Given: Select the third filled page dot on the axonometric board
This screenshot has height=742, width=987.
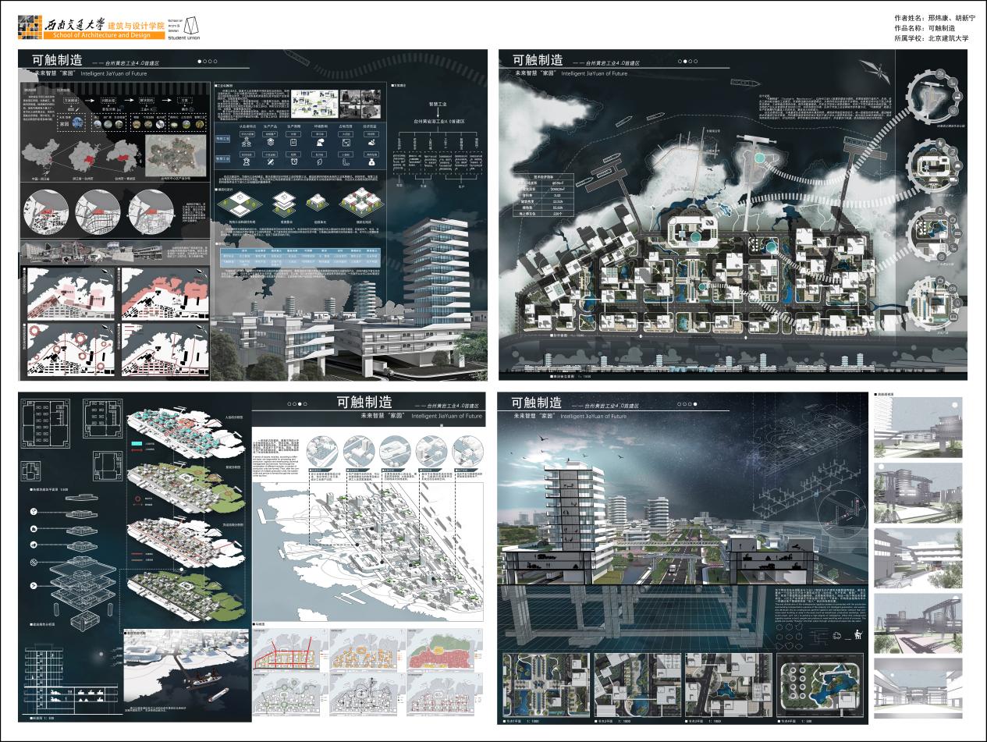Looking at the screenshot, I should (x=301, y=404).
